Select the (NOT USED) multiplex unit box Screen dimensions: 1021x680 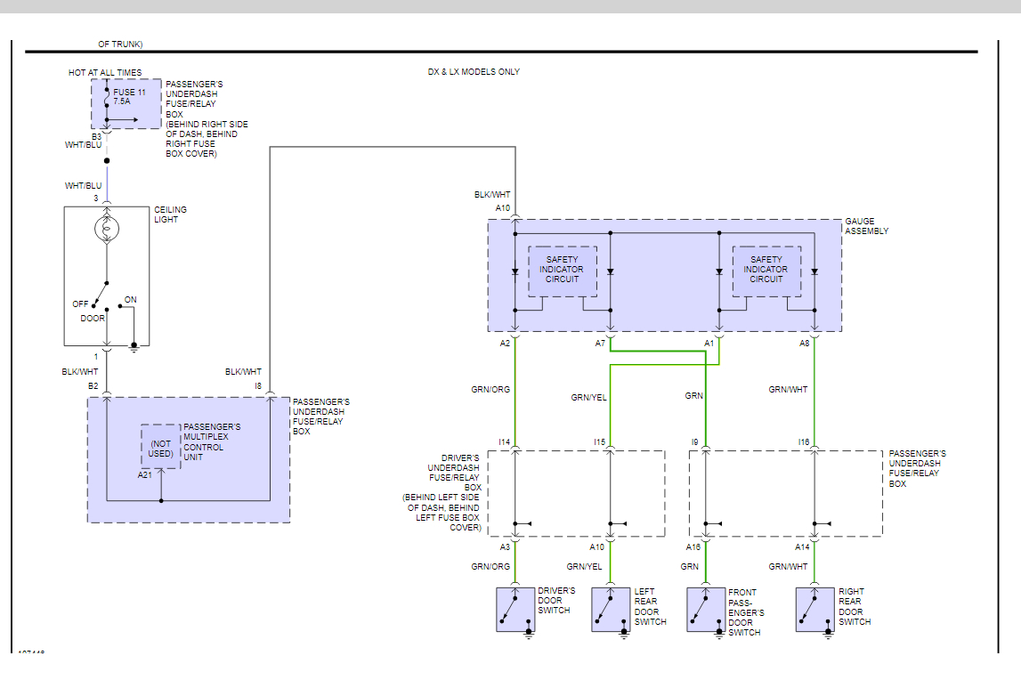160,448
